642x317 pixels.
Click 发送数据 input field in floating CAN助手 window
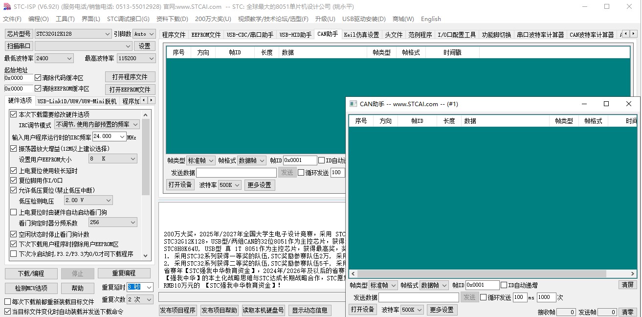point(419,297)
